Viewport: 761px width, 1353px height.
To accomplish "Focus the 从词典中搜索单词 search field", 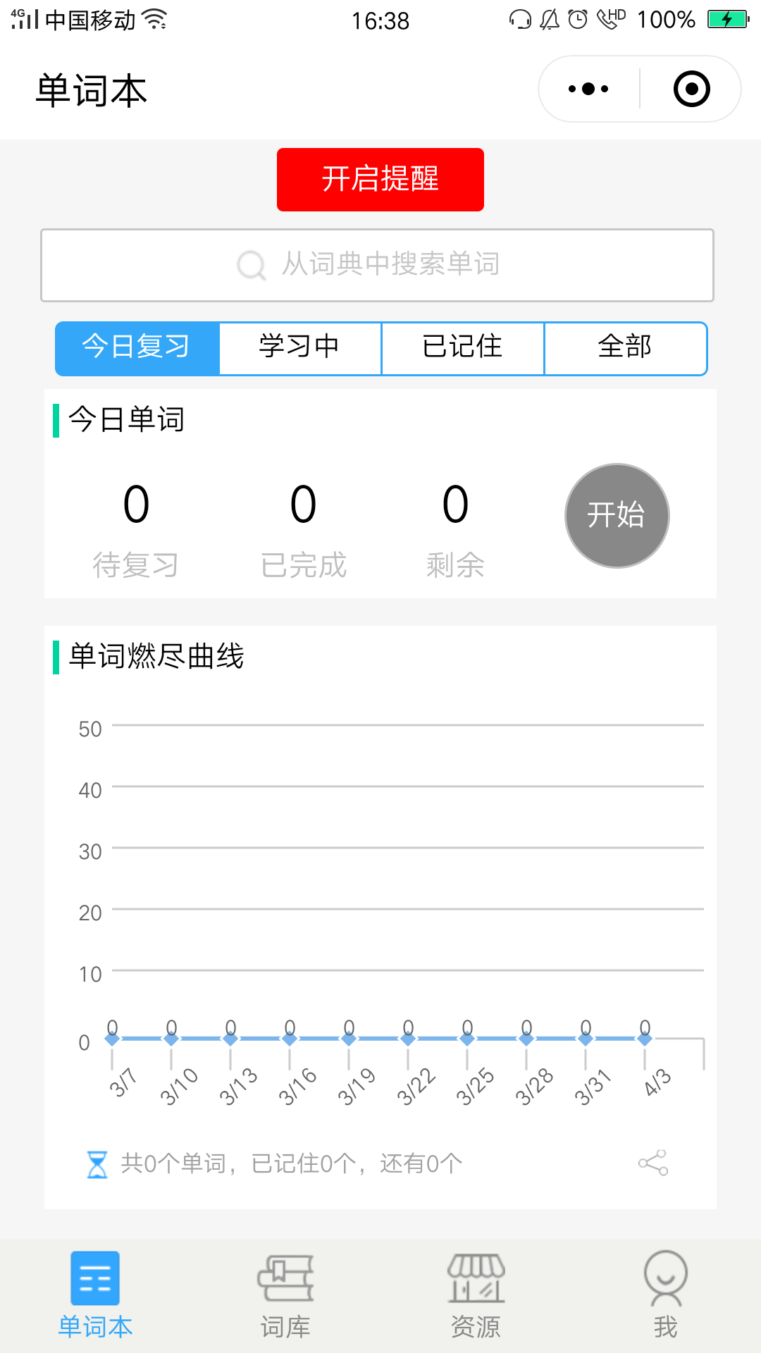I will [x=377, y=265].
